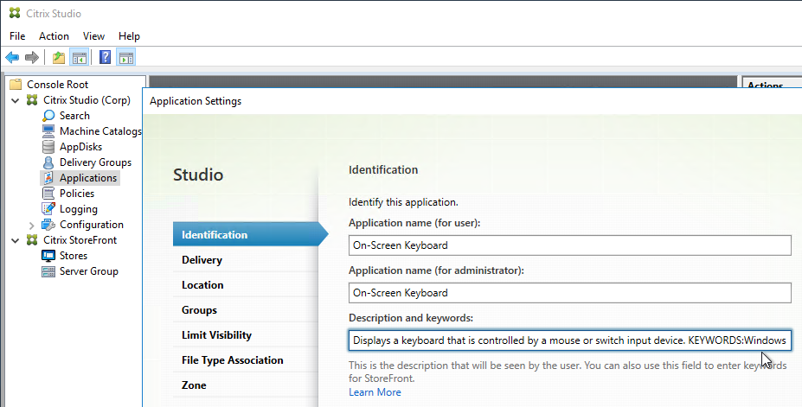
Task: Select Console Root in the tree
Action: pos(57,85)
